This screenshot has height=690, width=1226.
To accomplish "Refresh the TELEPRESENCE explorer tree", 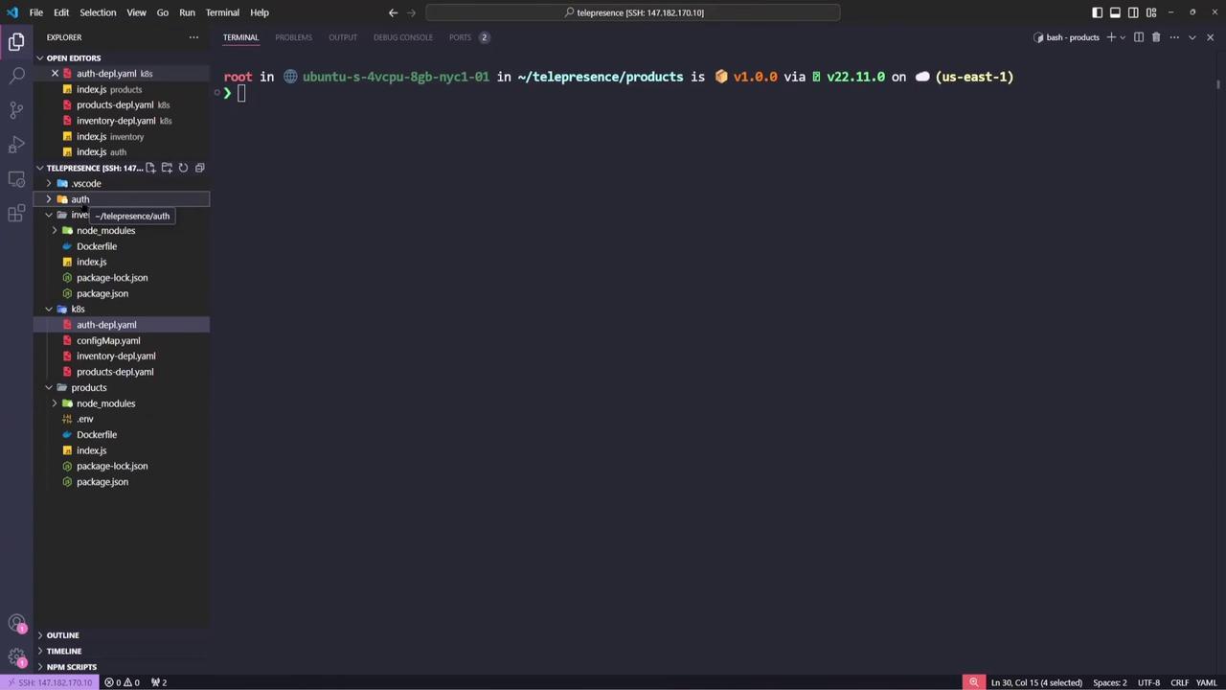I will pyautogui.click(x=183, y=168).
